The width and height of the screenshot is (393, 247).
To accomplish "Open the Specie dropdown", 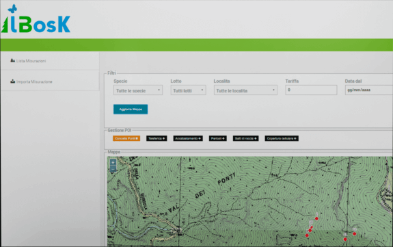I will click(x=138, y=90).
